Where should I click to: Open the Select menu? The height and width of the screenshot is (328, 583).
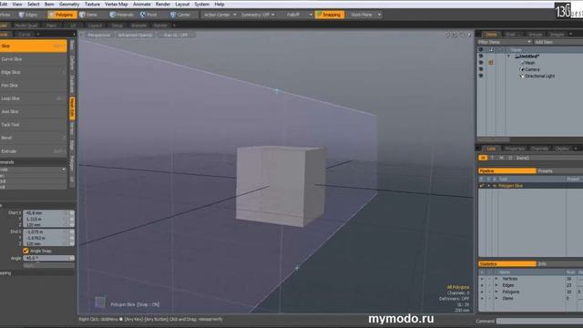pos(33,4)
